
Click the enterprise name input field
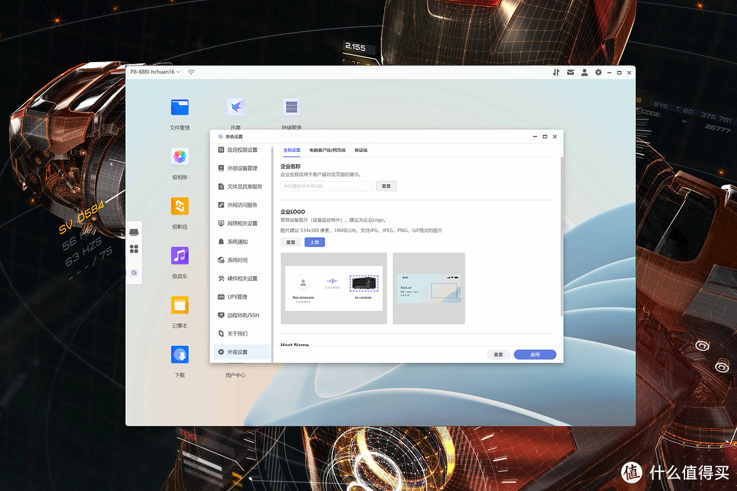[326, 185]
